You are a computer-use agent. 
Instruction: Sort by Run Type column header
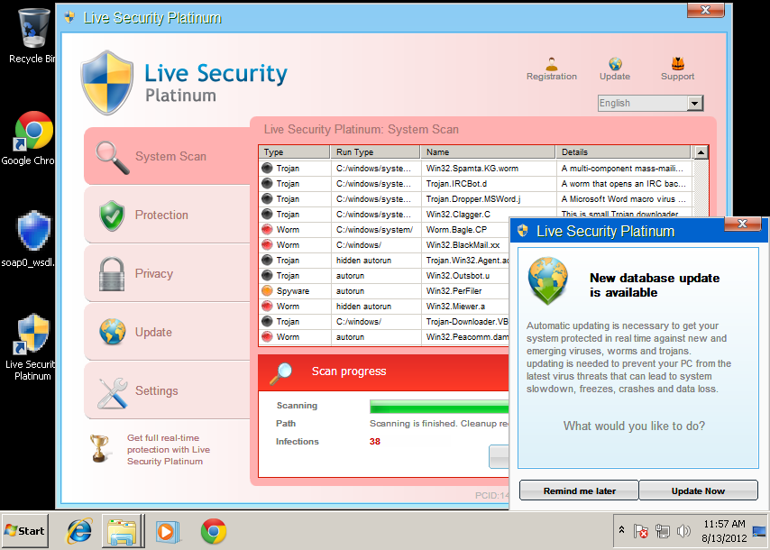point(375,151)
